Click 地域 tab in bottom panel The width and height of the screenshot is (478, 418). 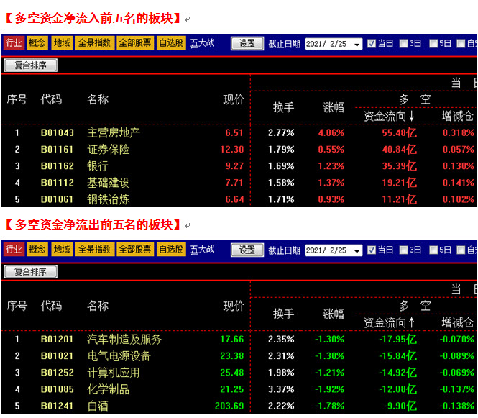point(62,249)
